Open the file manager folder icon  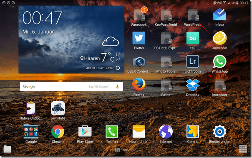click(x=8, y=149)
